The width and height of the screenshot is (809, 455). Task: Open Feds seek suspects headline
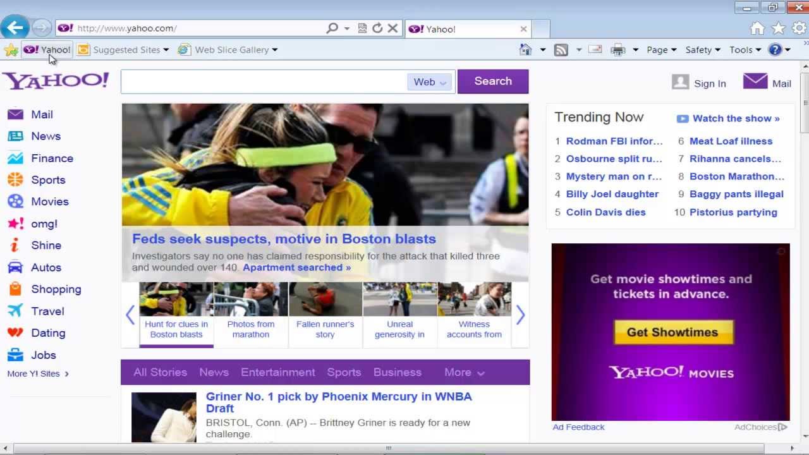click(x=284, y=239)
